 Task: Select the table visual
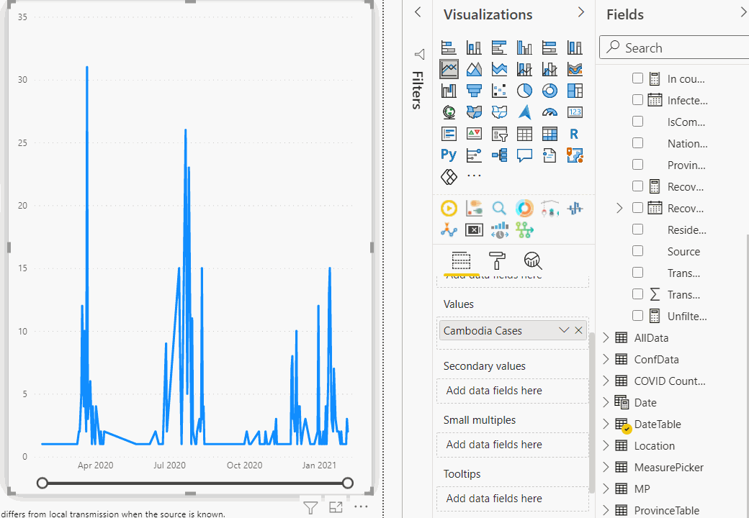[x=524, y=134]
